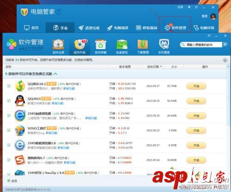The image size is (231, 192).
Task: Open the 手机管家 shield icon
Action: pyautogui.click(x=164, y=47)
